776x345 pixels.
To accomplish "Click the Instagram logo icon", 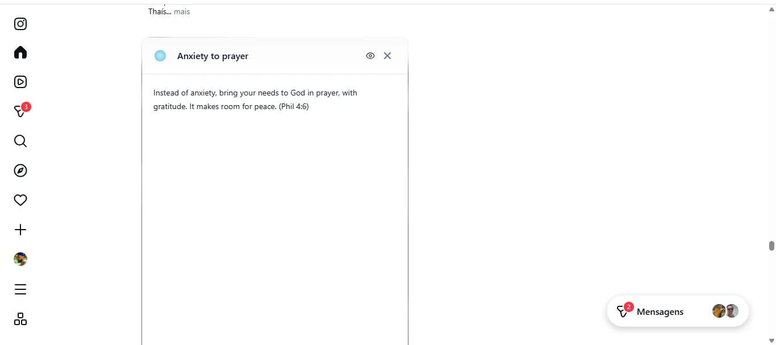I will pos(20,24).
